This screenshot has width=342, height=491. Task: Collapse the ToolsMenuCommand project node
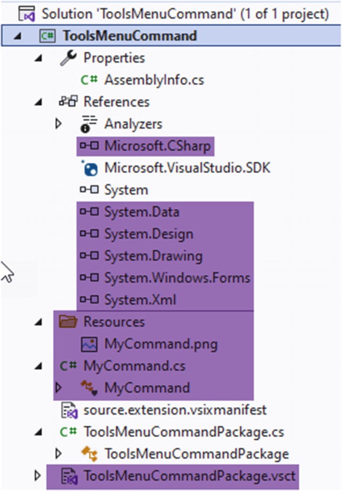[18, 36]
